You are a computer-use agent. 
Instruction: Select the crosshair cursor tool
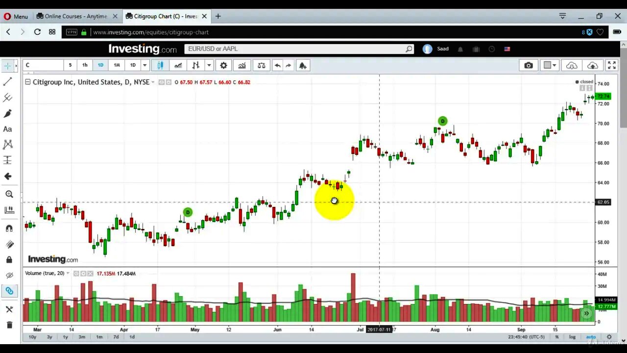8,66
